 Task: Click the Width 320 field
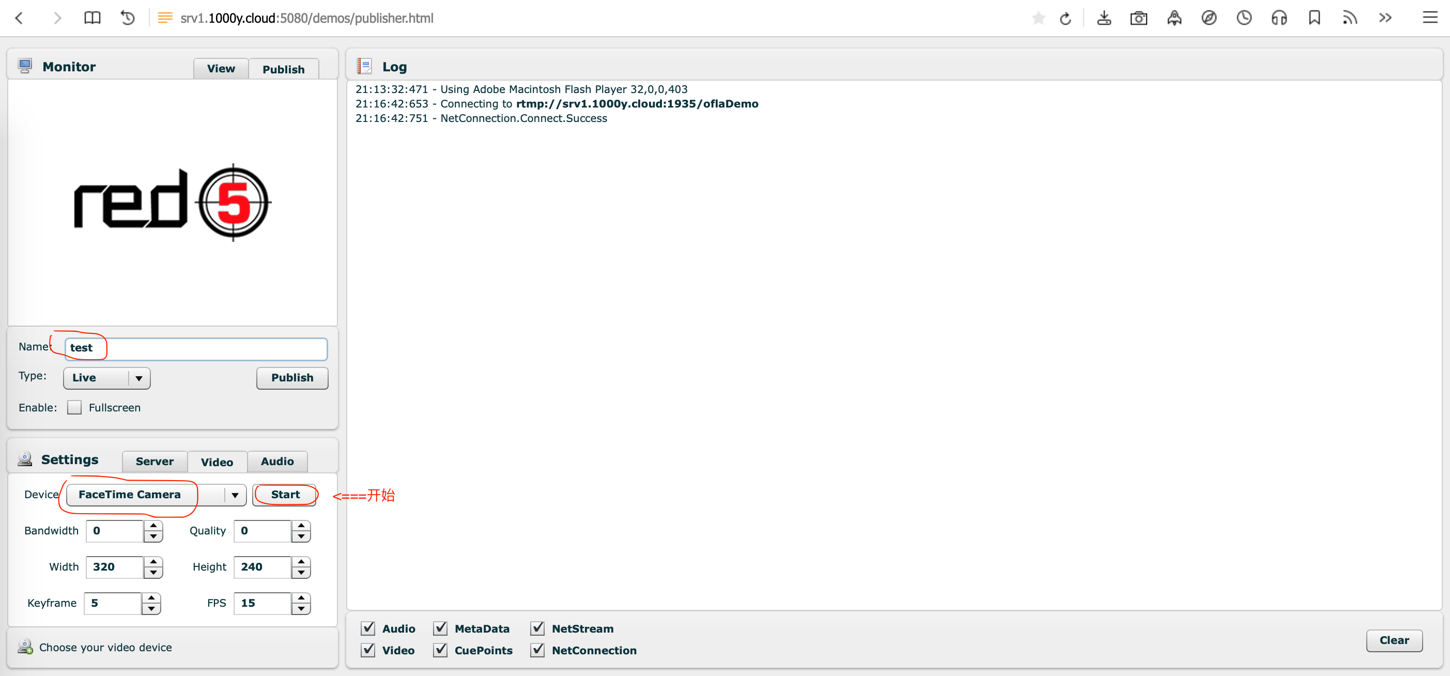[x=115, y=567]
